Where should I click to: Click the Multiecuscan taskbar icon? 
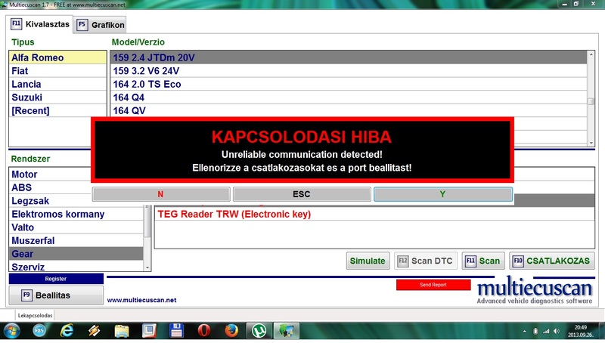287,331
